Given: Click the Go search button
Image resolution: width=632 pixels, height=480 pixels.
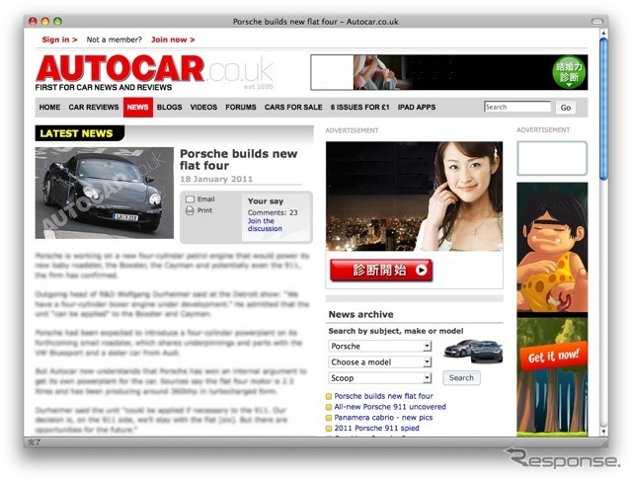Looking at the screenshot, I should click(566, 108).
